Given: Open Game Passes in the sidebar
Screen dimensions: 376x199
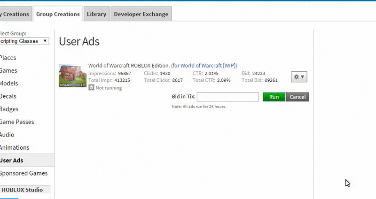Looking at the screenshot, I should (17, 122).
